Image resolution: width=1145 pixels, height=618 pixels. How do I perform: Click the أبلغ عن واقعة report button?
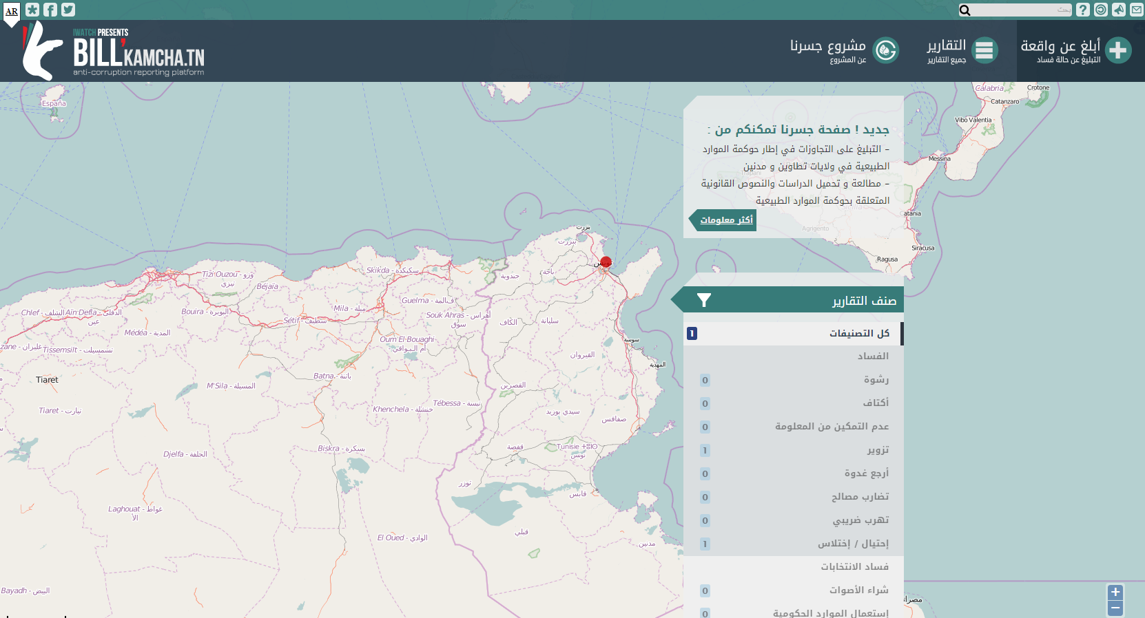tap(1075, 50)
